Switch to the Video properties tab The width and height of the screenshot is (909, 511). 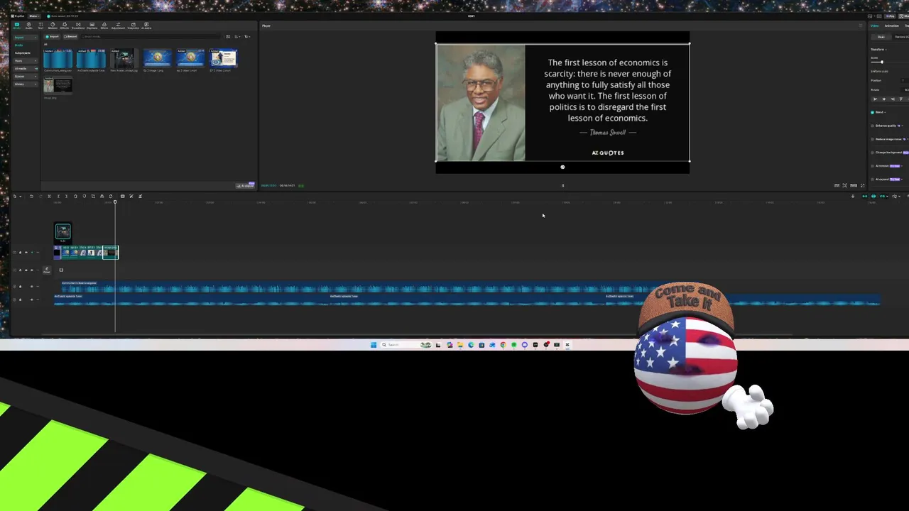(874, 26)
